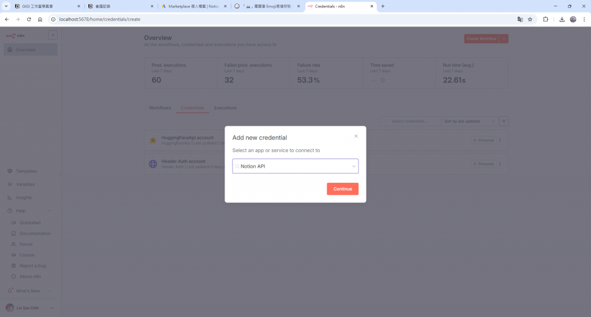Viewport: 591px width, 317px height.
Task: Click the plus button beside n8n logo
Action: pos(53,35)
